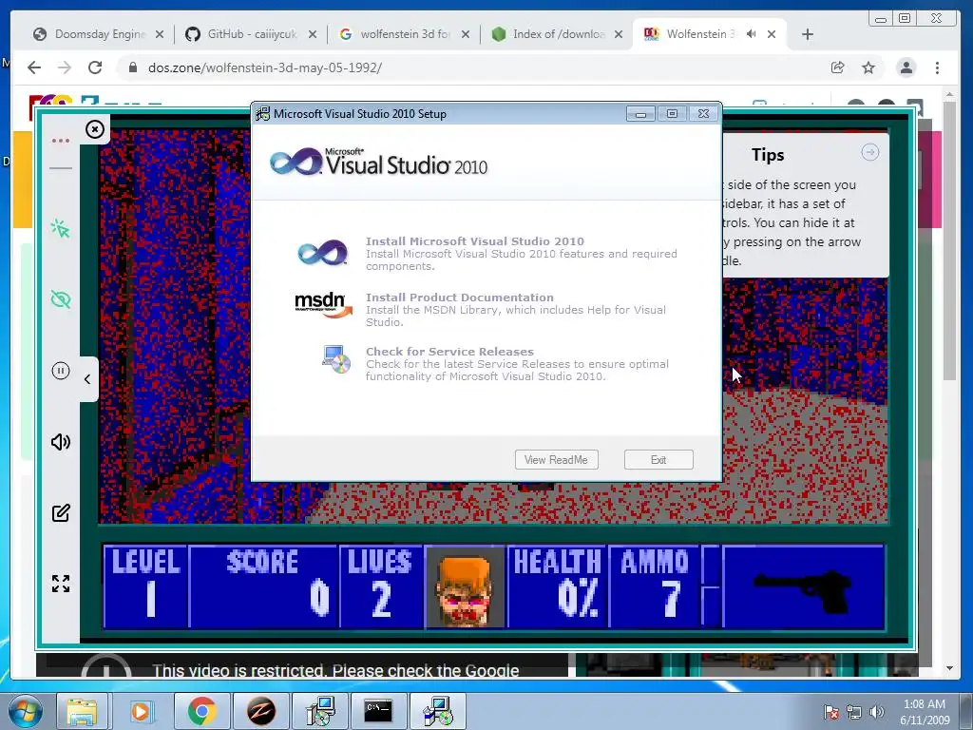Click the Action Center flag tray icon
973x730 pixels.
pos(830,712)
